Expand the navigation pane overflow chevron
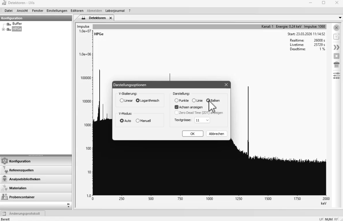The width and height of the screenshot is (343, 221). pos(68,205)
